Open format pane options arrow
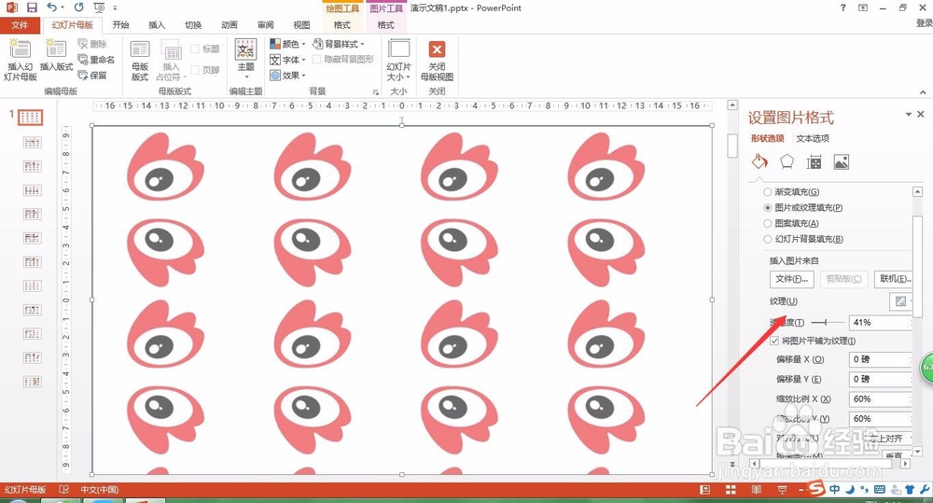 [x=908, y=114]
